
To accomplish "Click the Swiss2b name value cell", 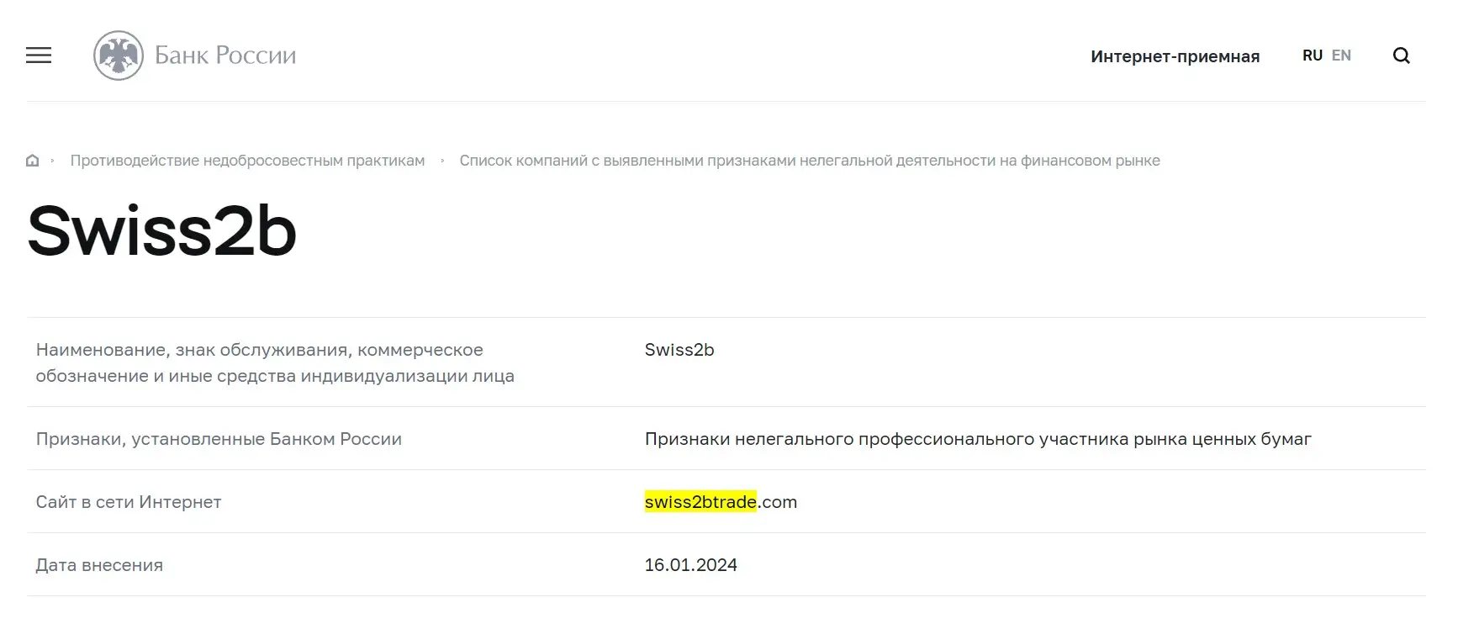I will tap(679, 350).
